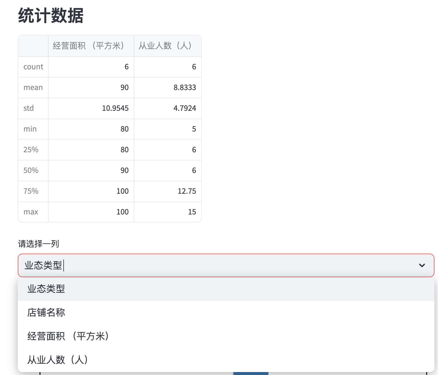Click the 请选择一列 label
Viewport: 438px width, 375px height.
coord(38,244)
